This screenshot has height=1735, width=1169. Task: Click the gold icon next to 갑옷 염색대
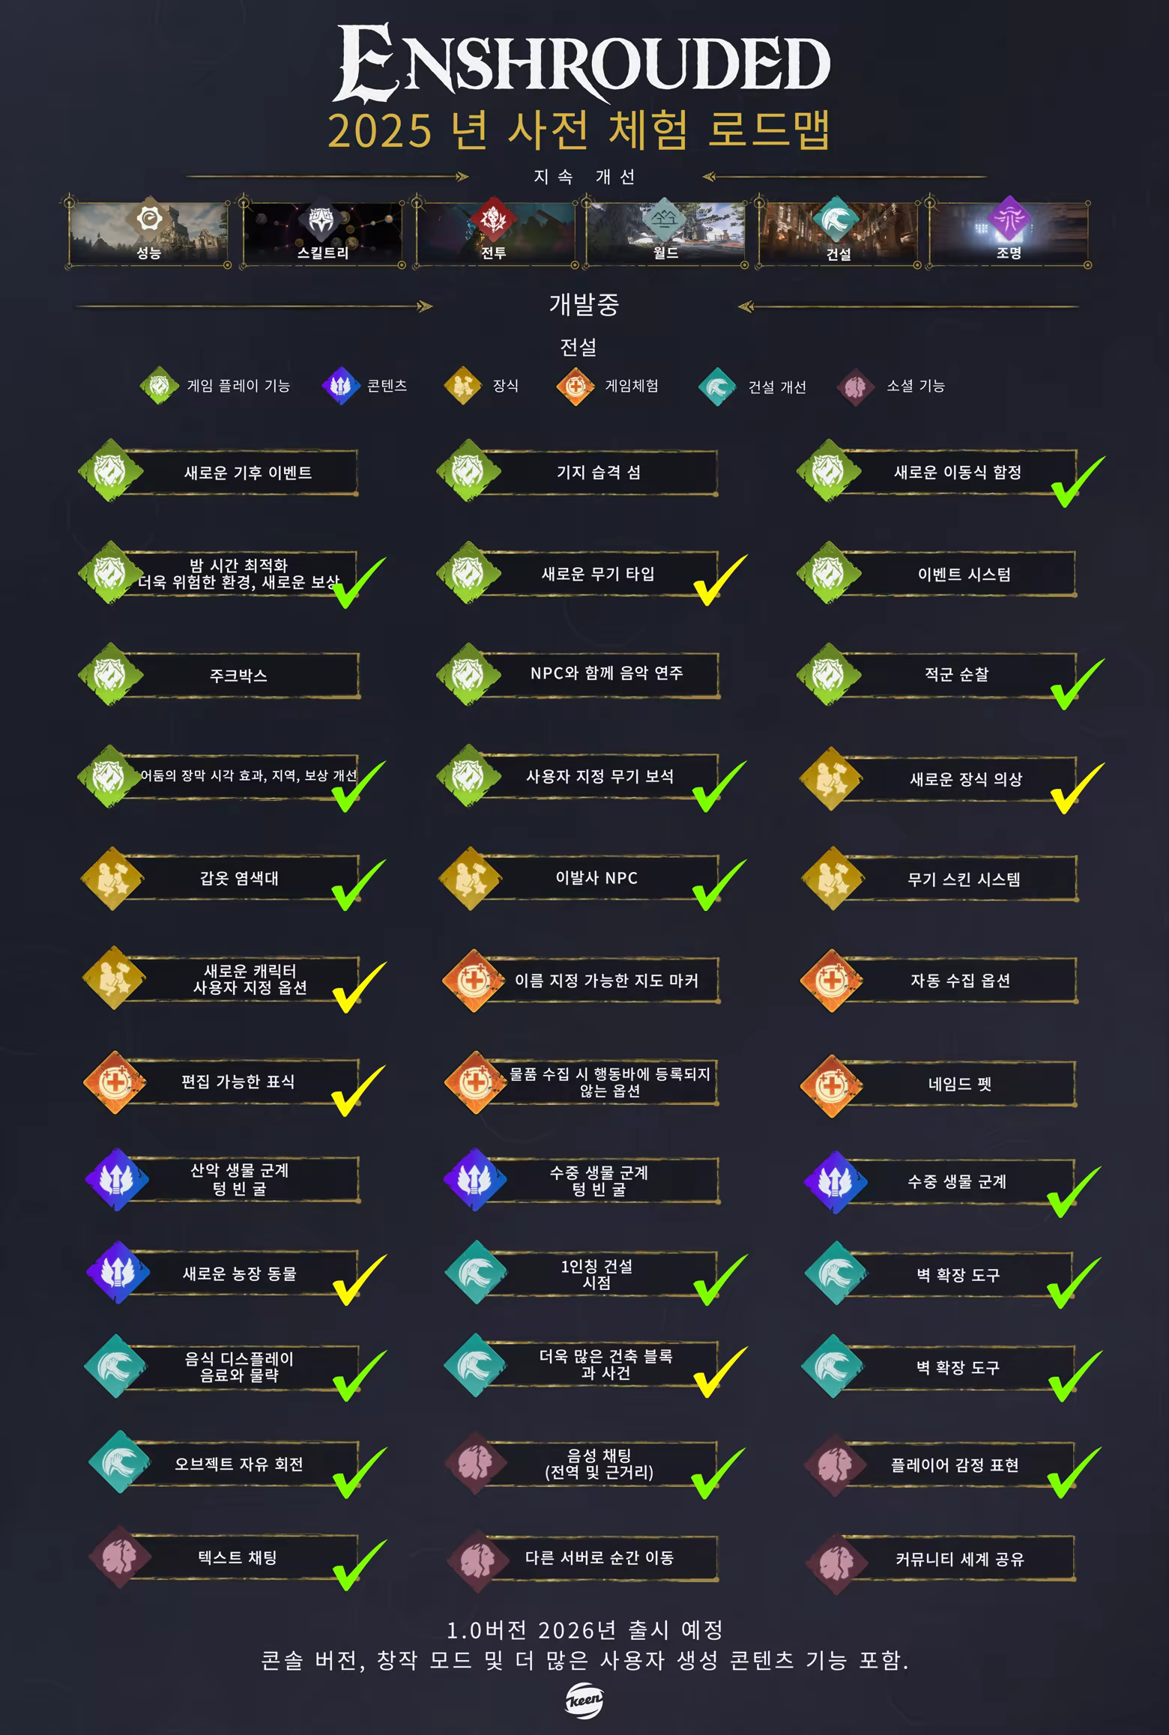click(x=112, y=879)
